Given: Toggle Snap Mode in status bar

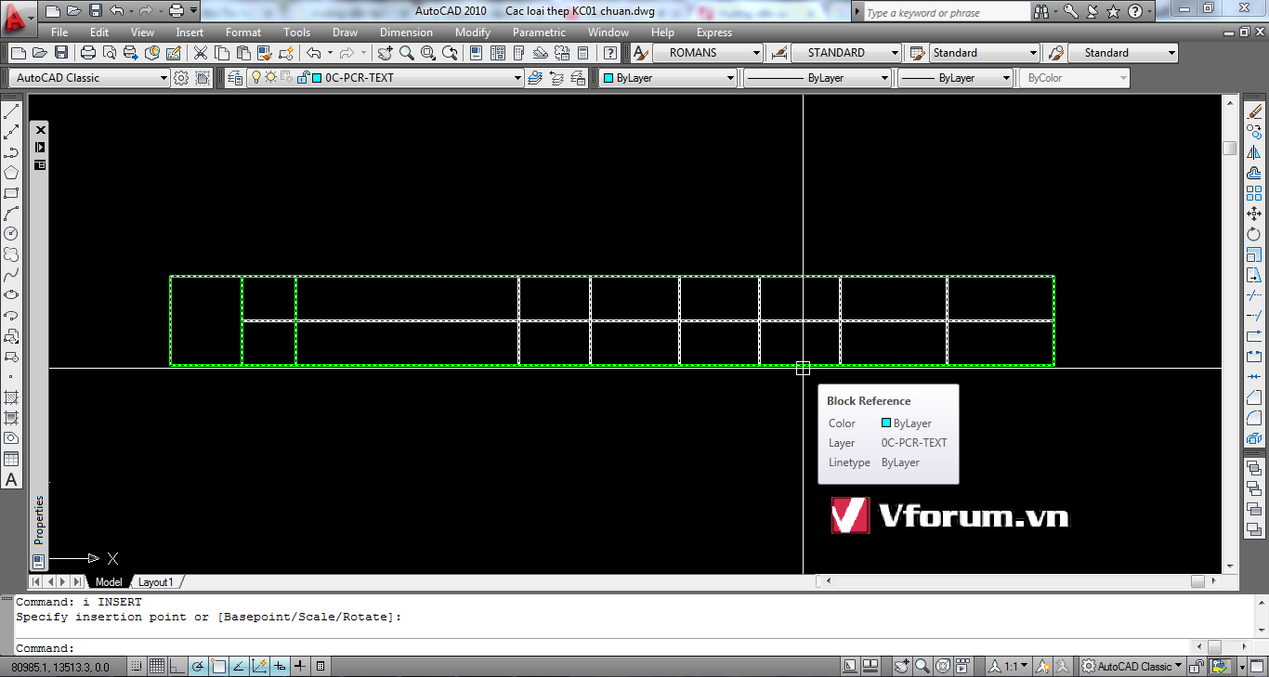Looking at the screenshot, I should click(x=137, y=666).
